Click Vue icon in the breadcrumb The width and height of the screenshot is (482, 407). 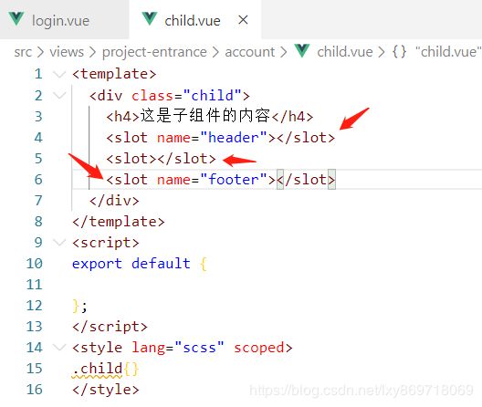[302, 51]
